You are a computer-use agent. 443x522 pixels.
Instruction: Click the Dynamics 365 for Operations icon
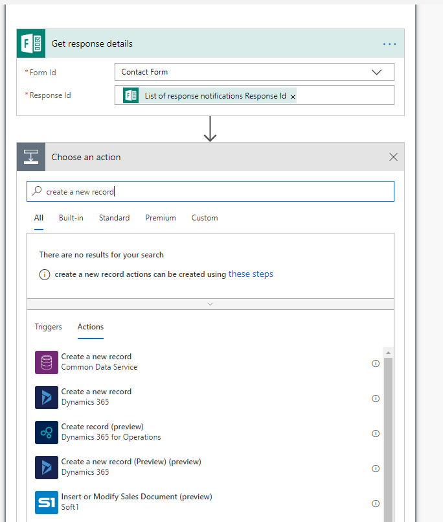[x=47, y=433]
